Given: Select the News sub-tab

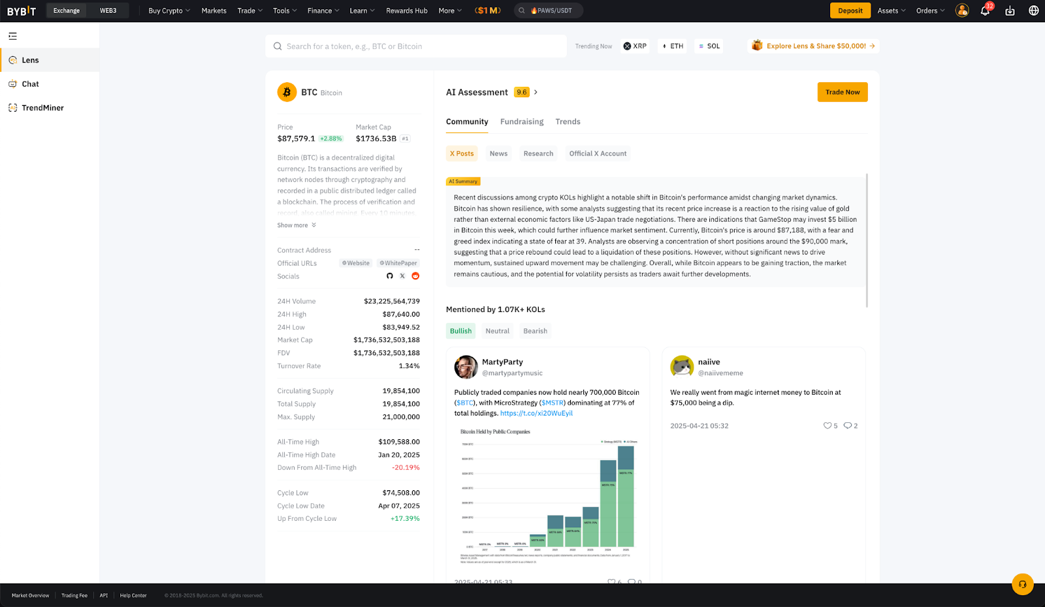Looking at the screenshot, I should (x=498, y=153).
